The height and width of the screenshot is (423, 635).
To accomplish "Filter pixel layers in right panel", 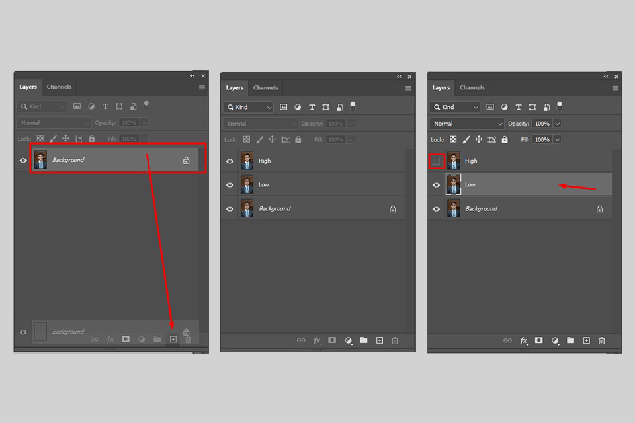I will pyautogui.click(x=490, y=107).
